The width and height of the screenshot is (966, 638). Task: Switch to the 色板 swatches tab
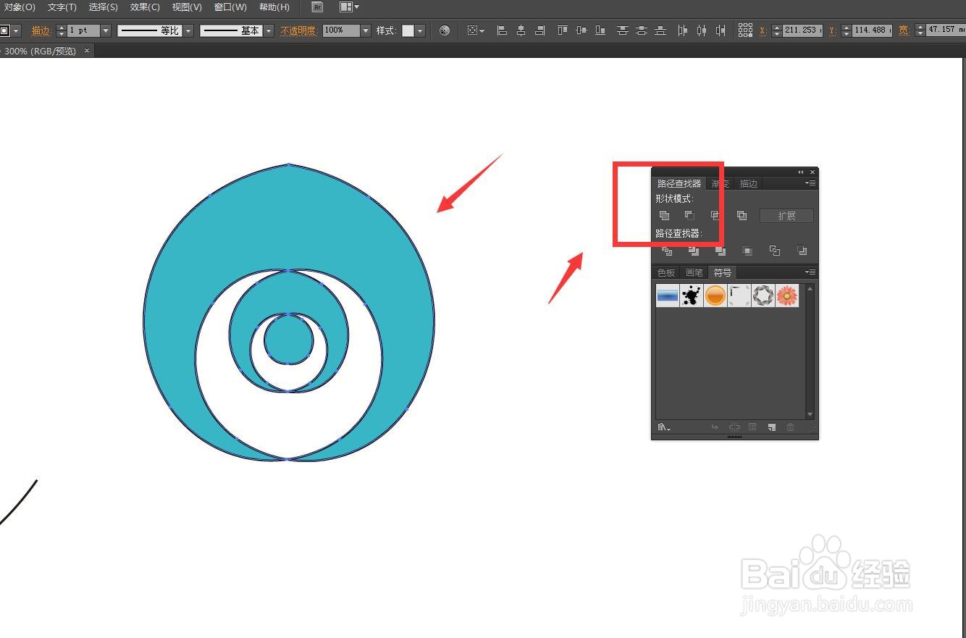point(666,273)
